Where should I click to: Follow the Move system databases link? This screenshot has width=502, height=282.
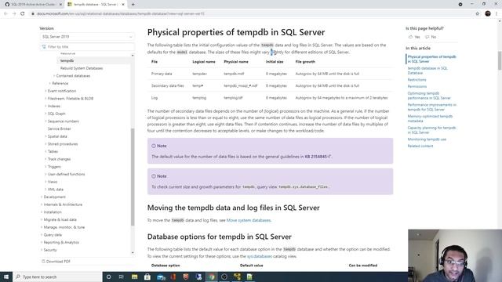point(249,220)
